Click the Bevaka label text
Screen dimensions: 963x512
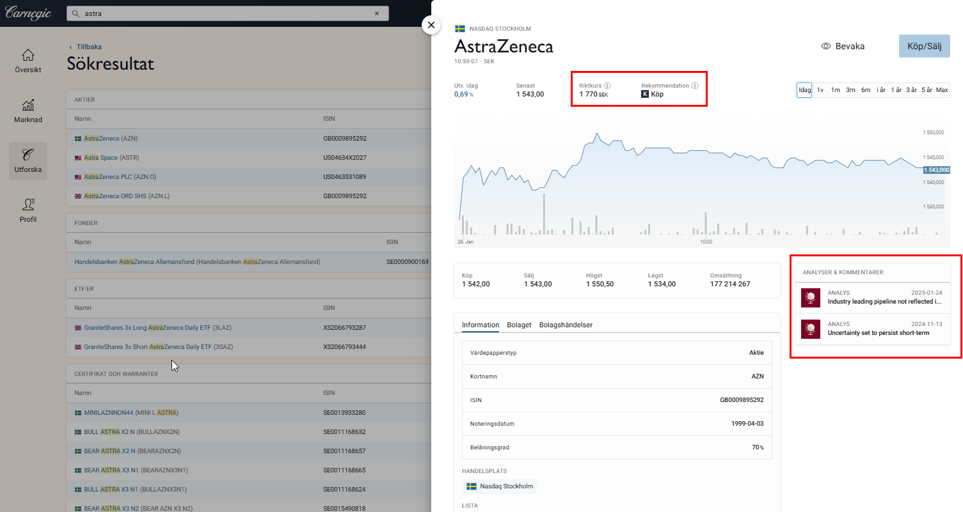tap(850, 46)
